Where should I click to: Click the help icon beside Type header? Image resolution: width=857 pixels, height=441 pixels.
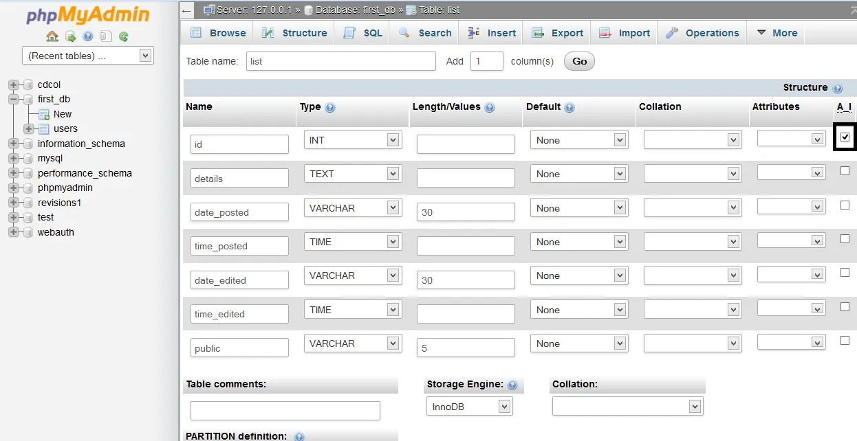pyautogui.click(x=330, y=108)
